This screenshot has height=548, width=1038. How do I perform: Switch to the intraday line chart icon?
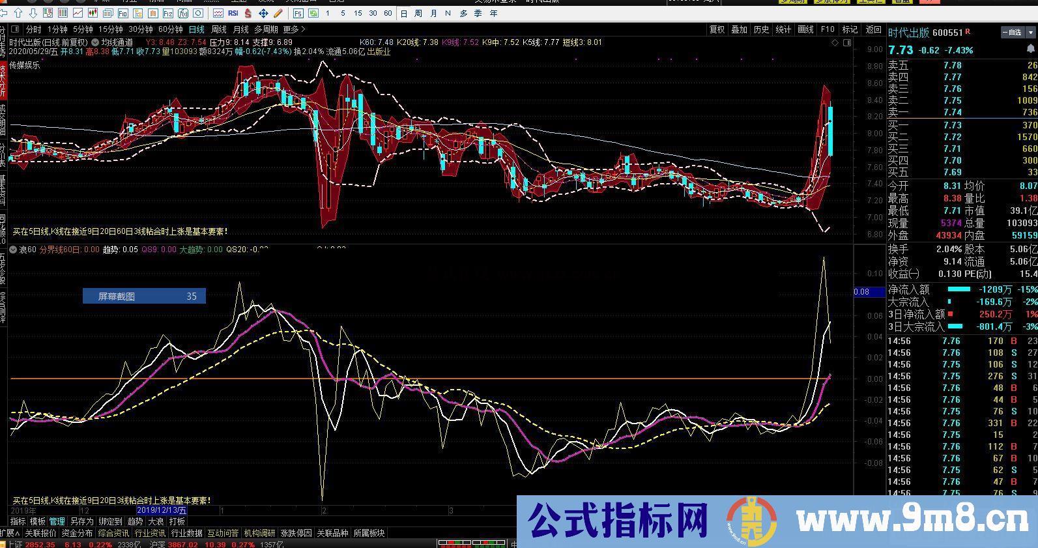[78, 13]
